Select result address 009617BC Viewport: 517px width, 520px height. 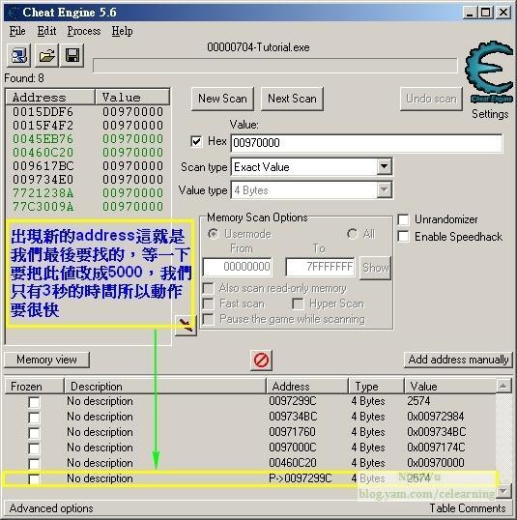point(43,166)
